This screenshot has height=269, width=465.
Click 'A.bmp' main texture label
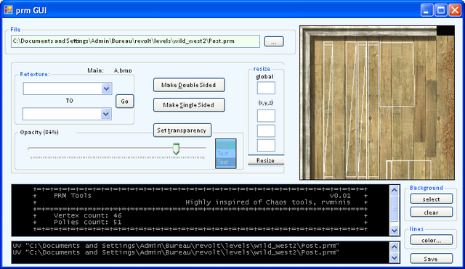coord(123,70)
